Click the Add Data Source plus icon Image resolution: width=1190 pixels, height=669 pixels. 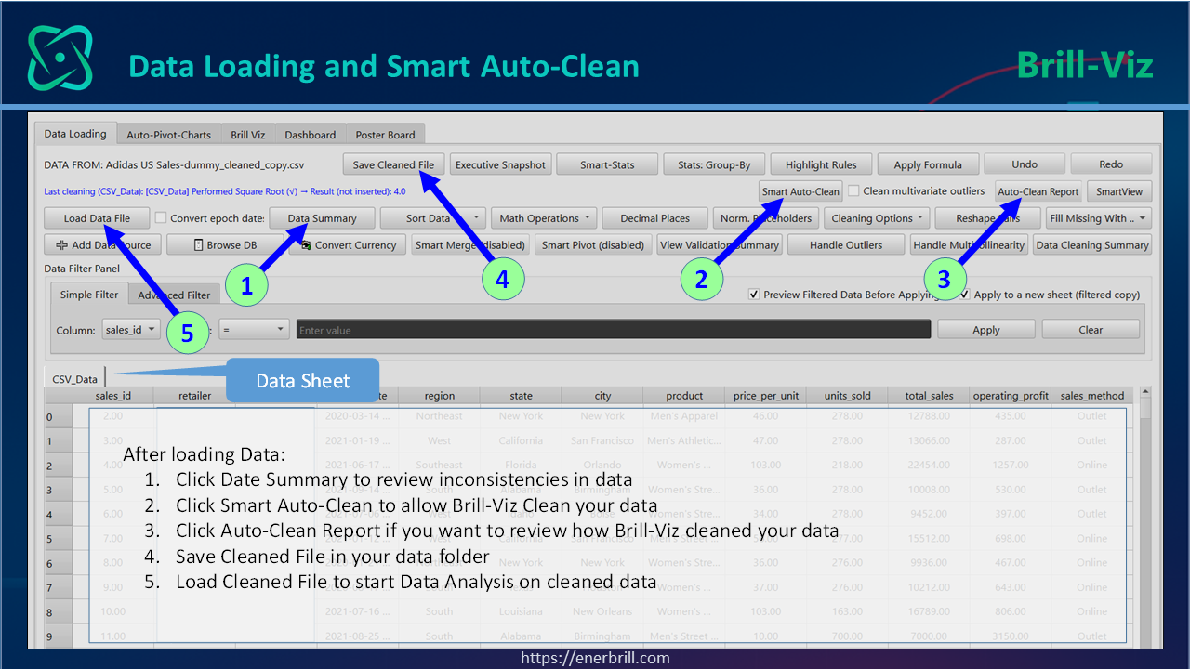[61, 245]
